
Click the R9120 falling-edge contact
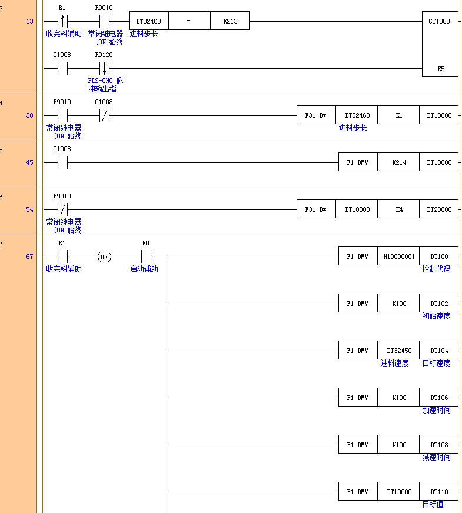(104, 68)
